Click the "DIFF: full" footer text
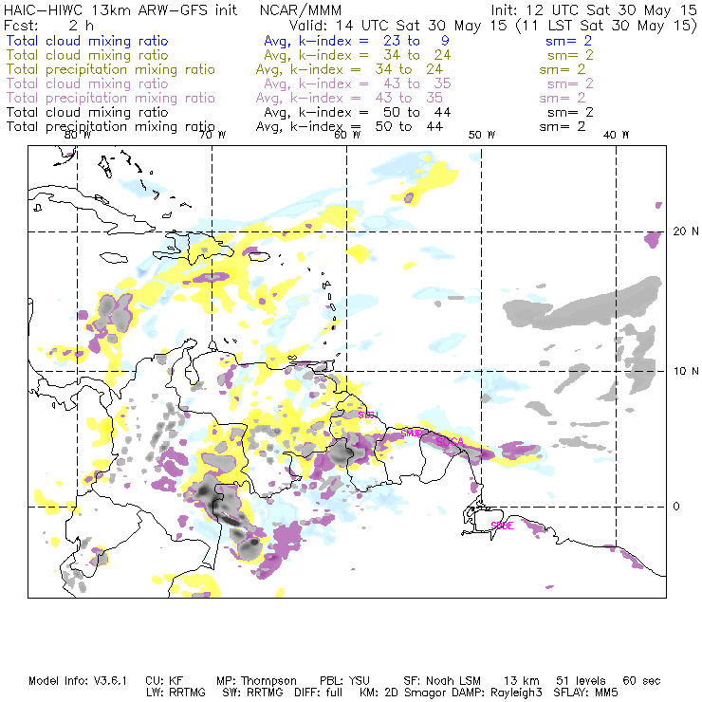 (x=318, y=693)
